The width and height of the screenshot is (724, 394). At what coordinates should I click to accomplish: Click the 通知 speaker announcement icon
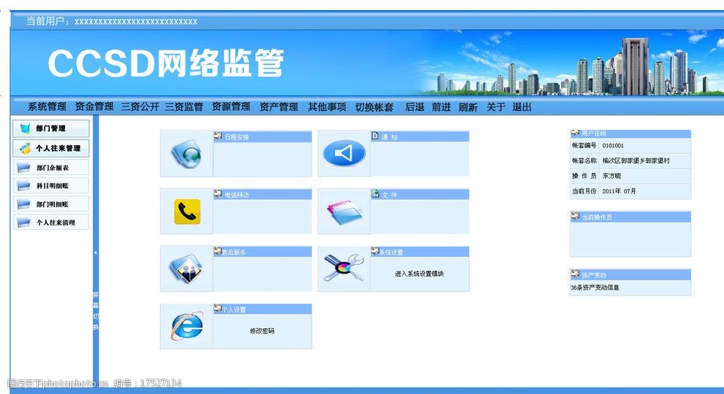click(344, 153)
